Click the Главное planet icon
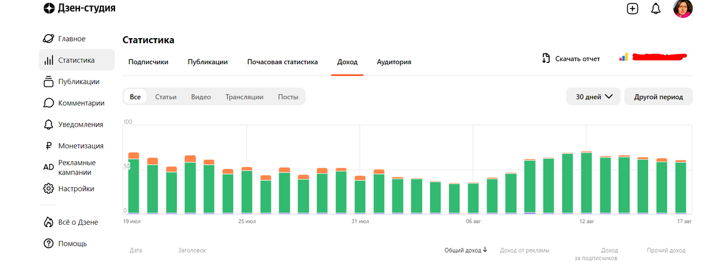This screenshot has width=727, height=278. click(x=48, y=39)
